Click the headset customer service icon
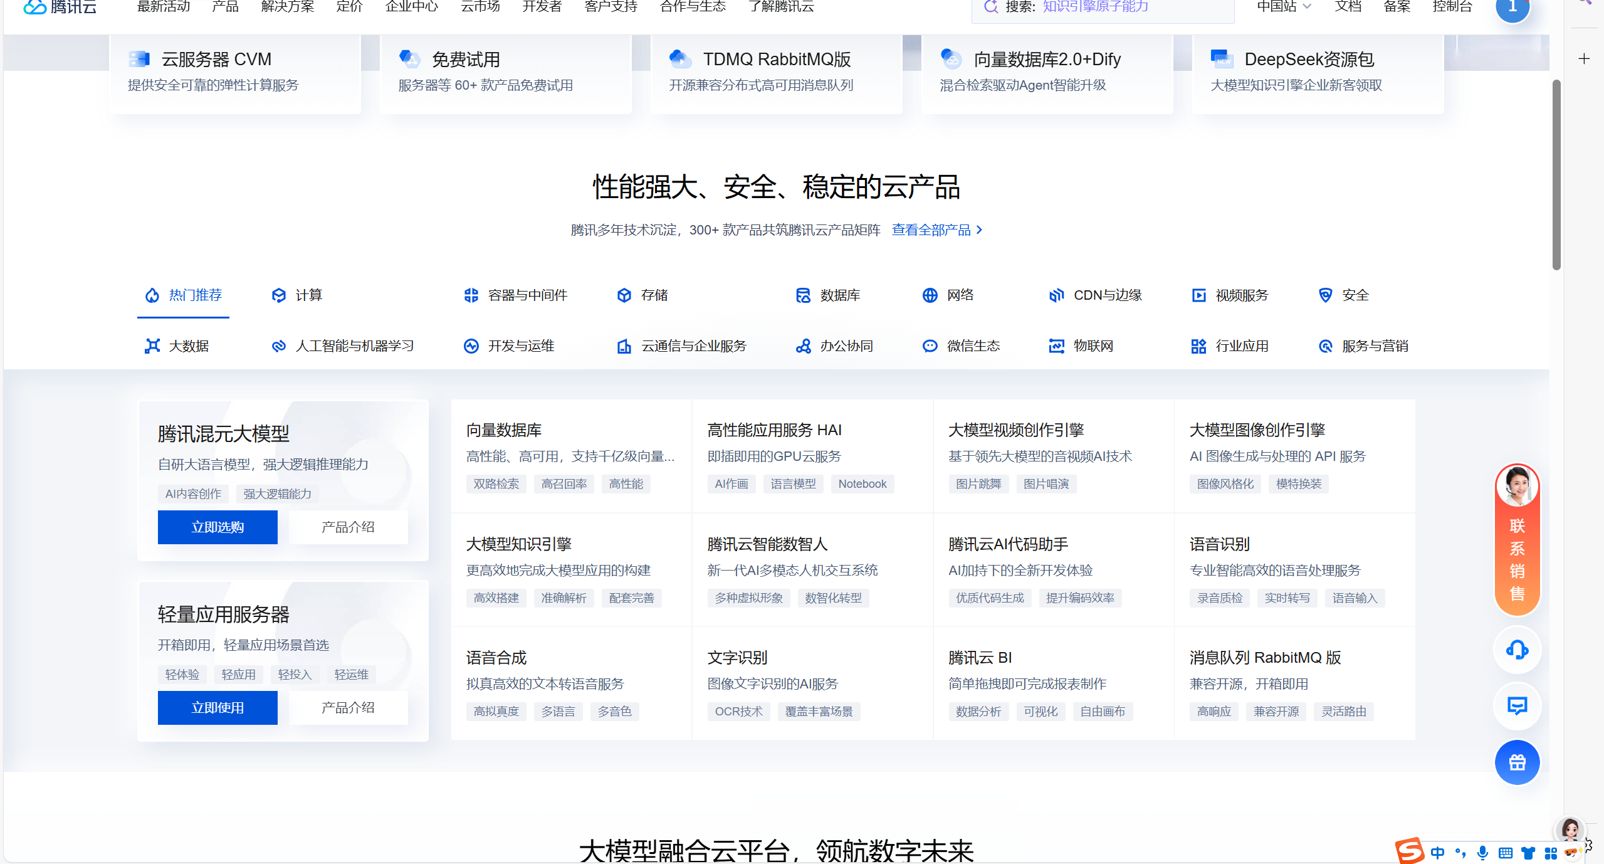This screenshot has width=1604, height=864. (x=1517, y=650)
